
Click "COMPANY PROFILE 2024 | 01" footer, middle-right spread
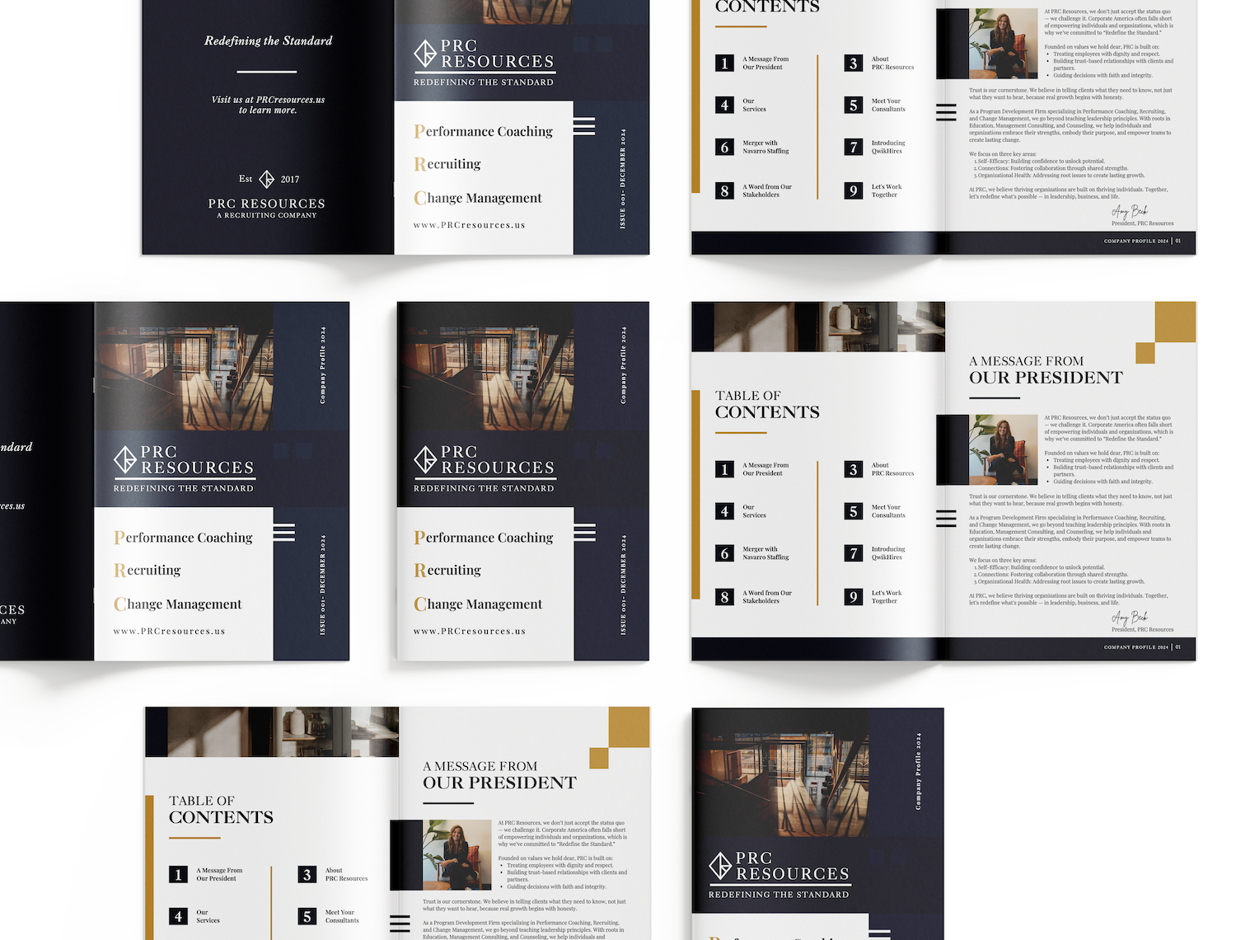point(1142,647)
